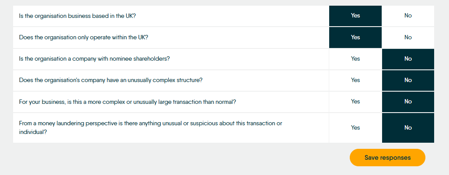The width and height of the screenshot is (449, 175).
Task: Set No for unusually large transaction question
Action: (408, 102)
